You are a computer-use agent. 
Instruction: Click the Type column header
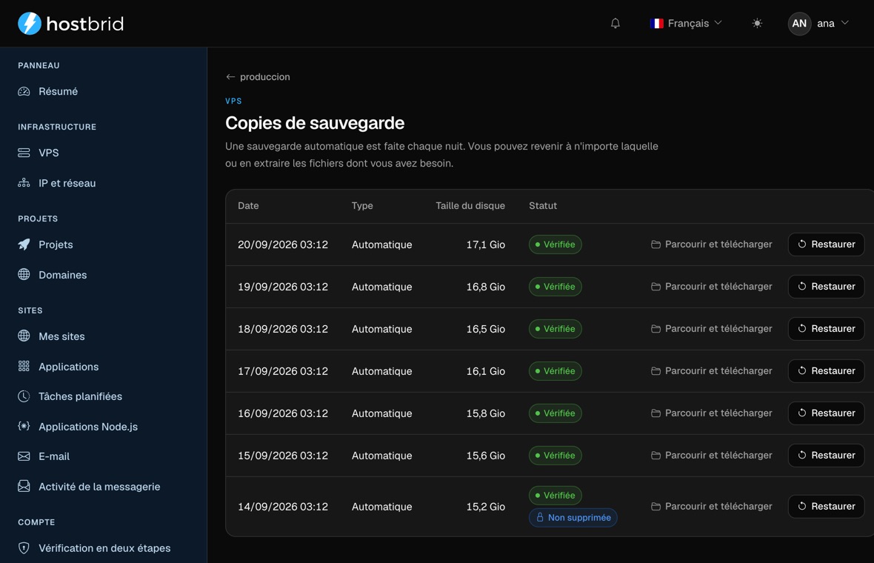click(362, 206)
